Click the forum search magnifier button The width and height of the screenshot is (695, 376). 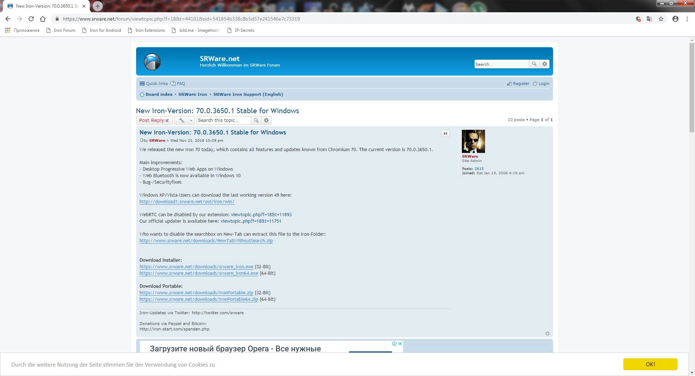[x=534, y=64]
